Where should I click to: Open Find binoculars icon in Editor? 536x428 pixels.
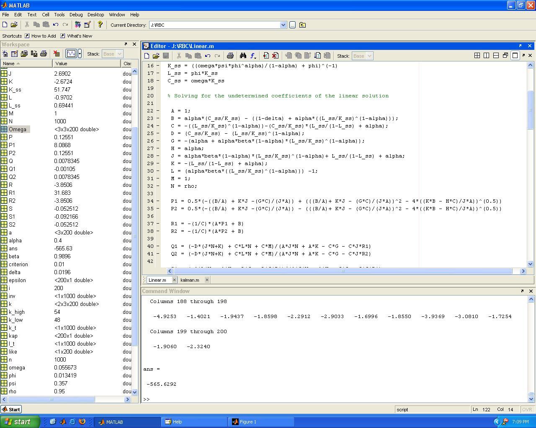coord(243,56)
